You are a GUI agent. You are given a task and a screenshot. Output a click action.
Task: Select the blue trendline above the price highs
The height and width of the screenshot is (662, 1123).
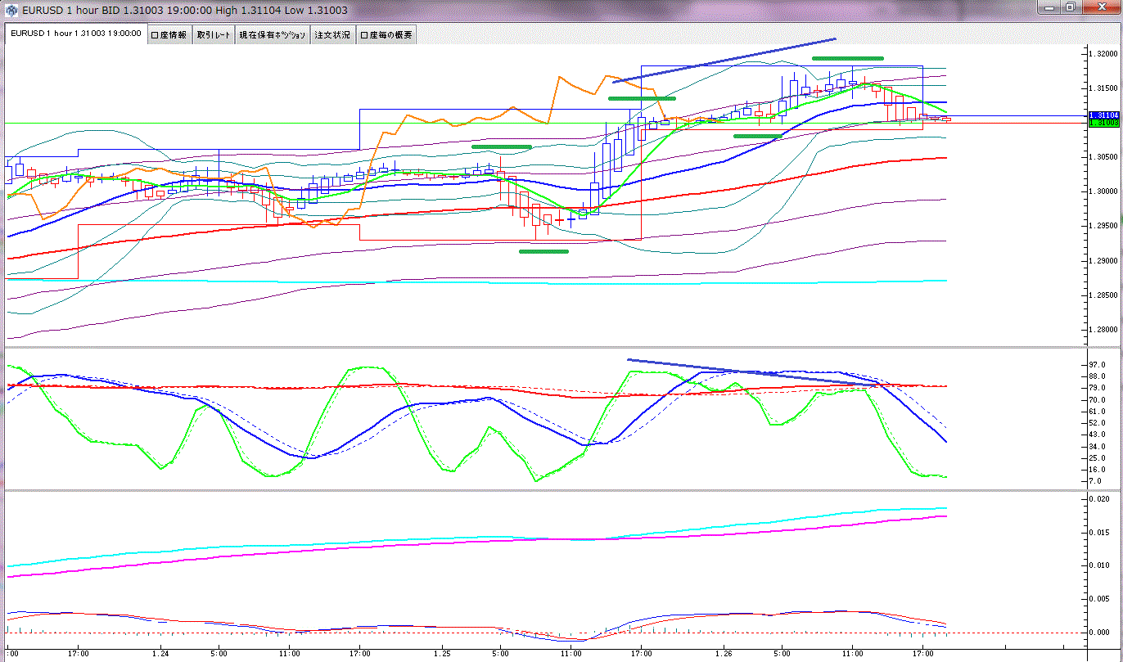click(724, 60)
